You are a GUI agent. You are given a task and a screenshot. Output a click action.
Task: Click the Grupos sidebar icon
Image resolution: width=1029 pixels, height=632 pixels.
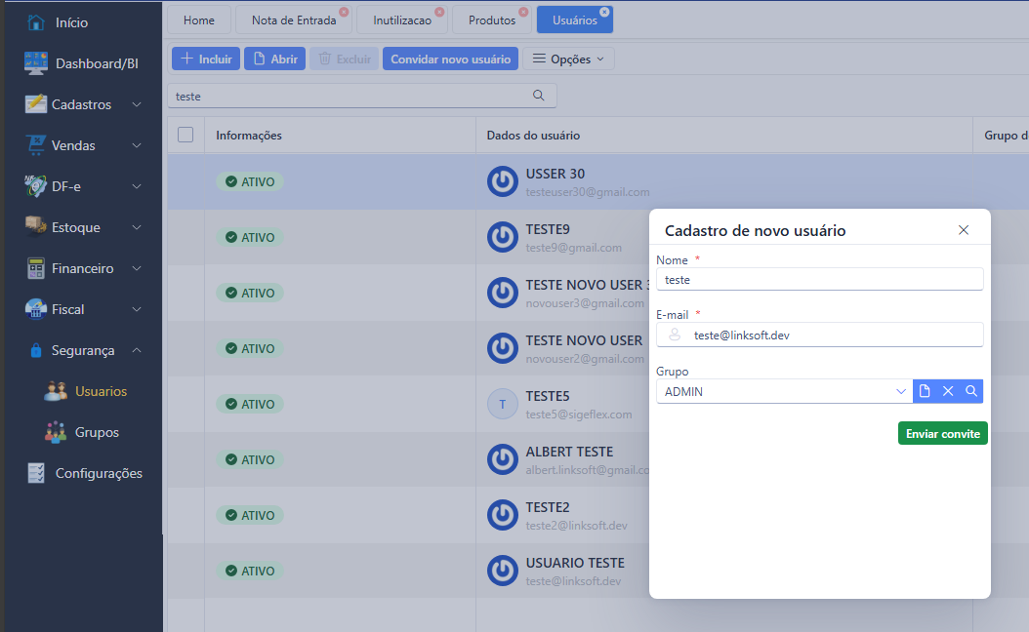coord(56,432)
